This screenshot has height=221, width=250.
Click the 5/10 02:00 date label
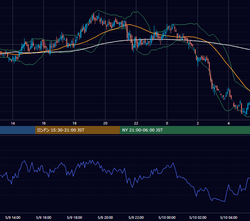click(x=198, y=217)
